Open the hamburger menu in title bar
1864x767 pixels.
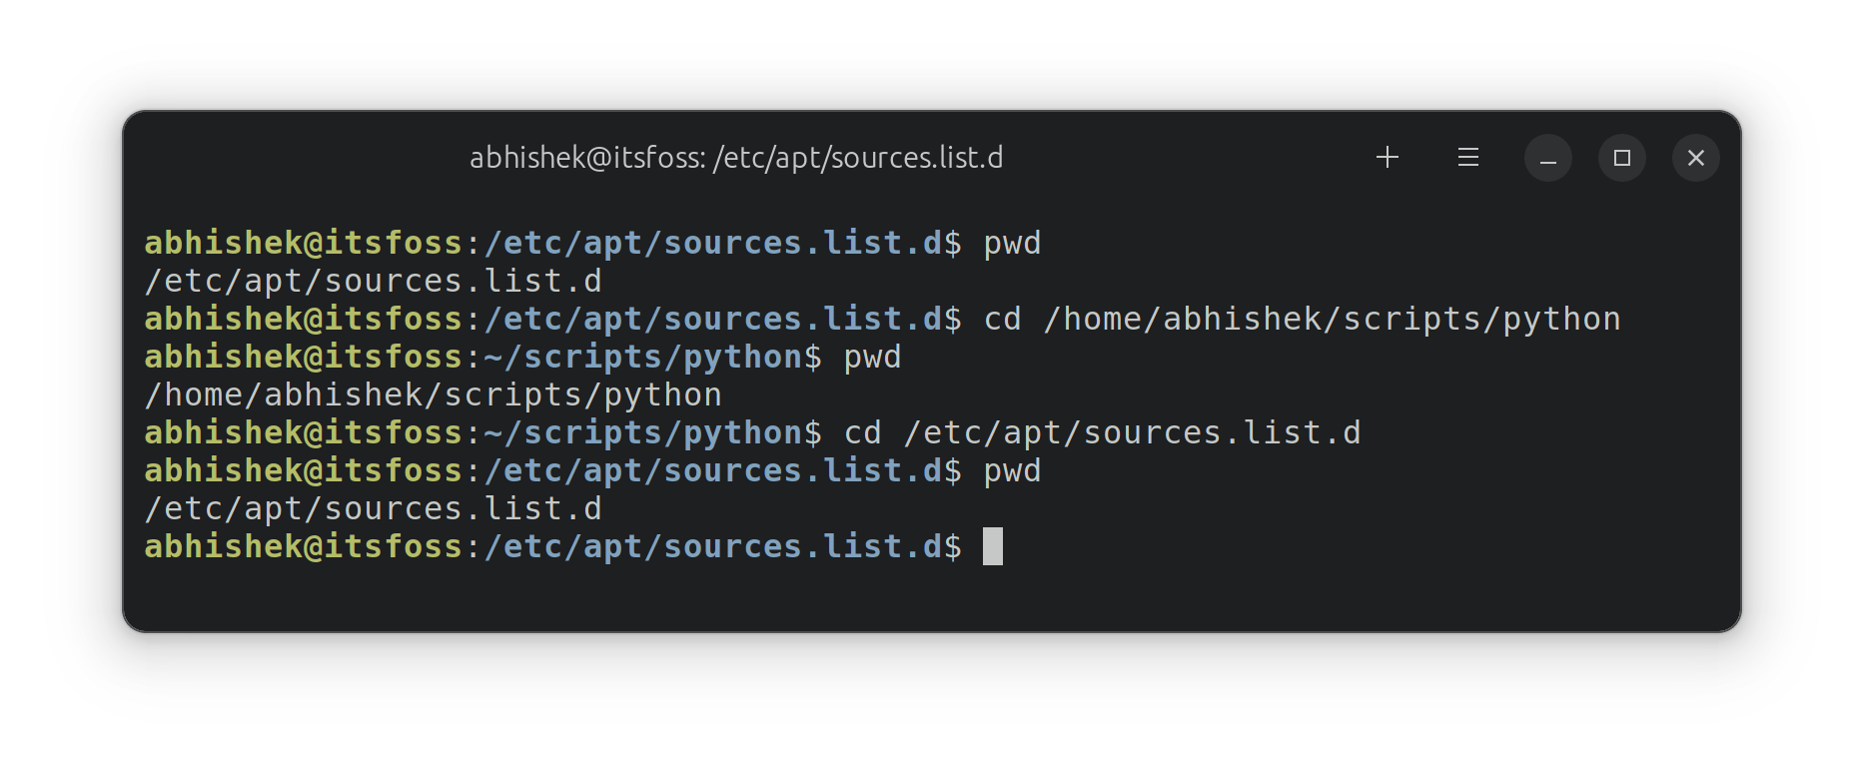(1467, 157)
